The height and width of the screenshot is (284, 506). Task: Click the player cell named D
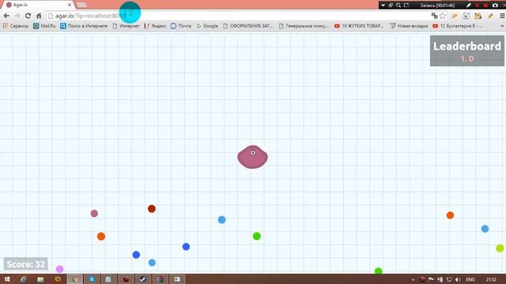[x=252, y=157]
